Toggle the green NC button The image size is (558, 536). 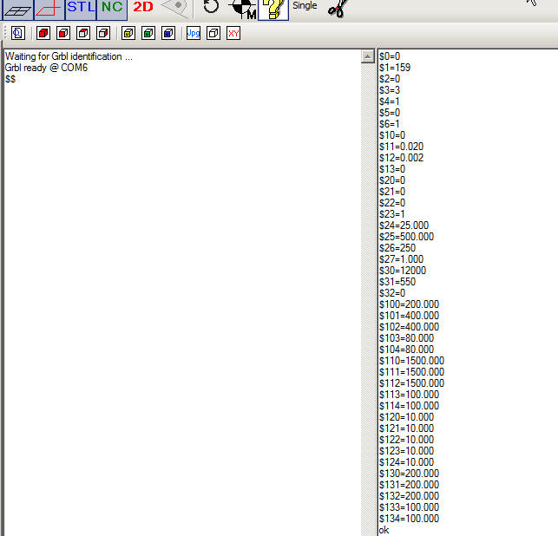(112, 10)
